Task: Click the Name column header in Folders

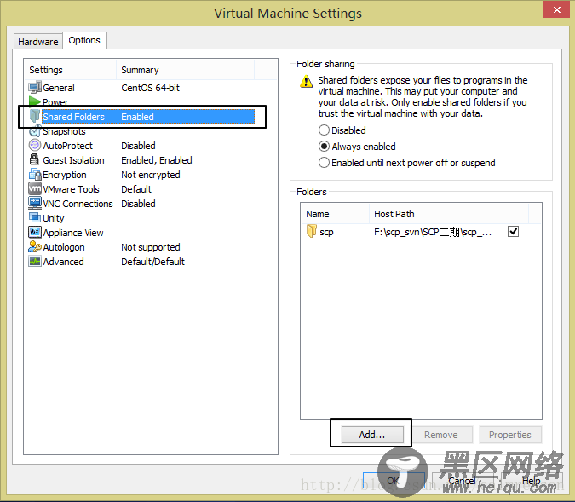Action: click(x=335, y=214)
